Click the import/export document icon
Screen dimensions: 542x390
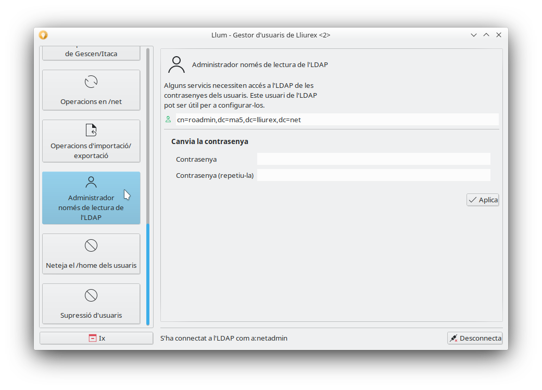[x=91, y=130]
